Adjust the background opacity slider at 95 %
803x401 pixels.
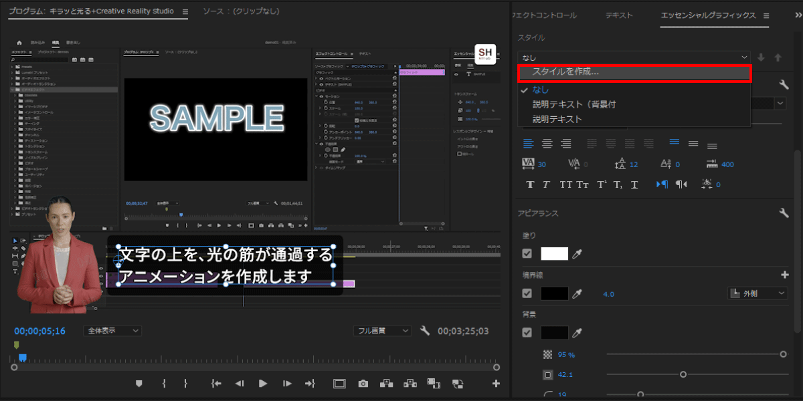coord(783,354)
